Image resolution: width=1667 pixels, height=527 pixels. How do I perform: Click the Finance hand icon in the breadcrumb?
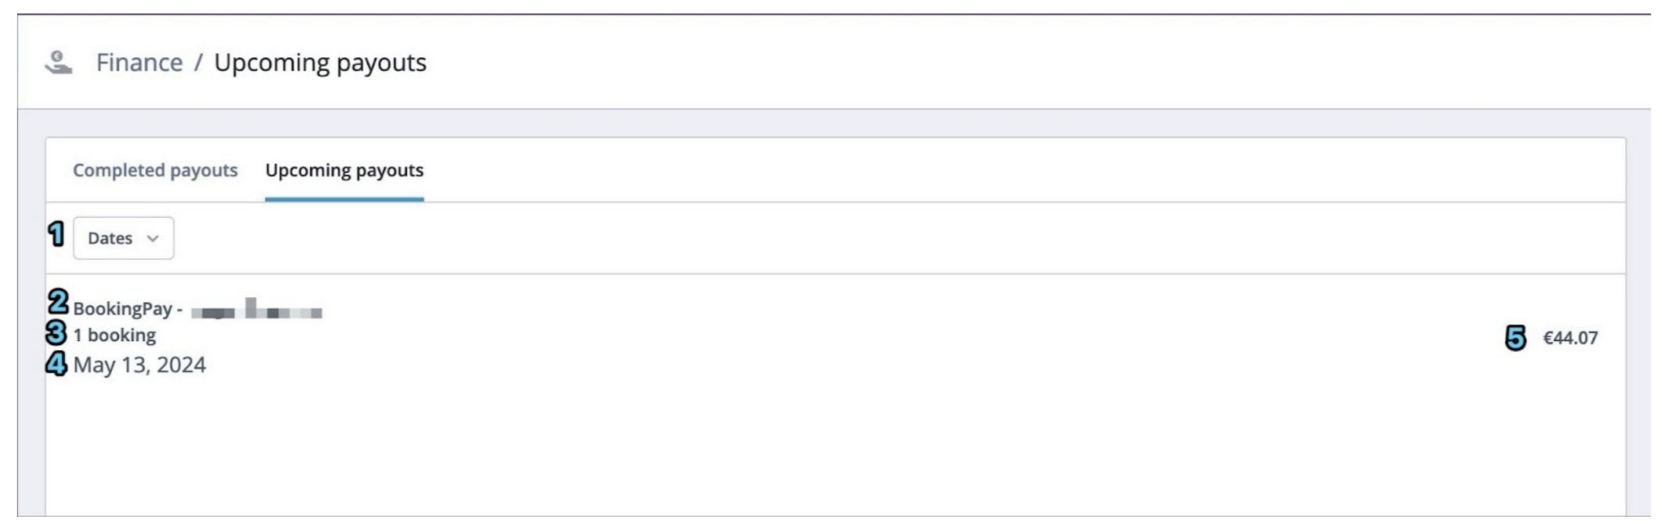pyautogui.click(x=57, y=62)
